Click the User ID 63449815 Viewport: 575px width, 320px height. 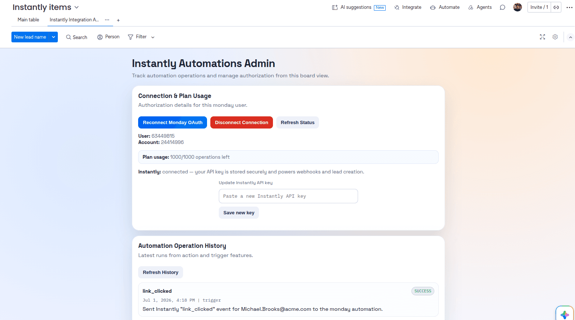[163, 136]
